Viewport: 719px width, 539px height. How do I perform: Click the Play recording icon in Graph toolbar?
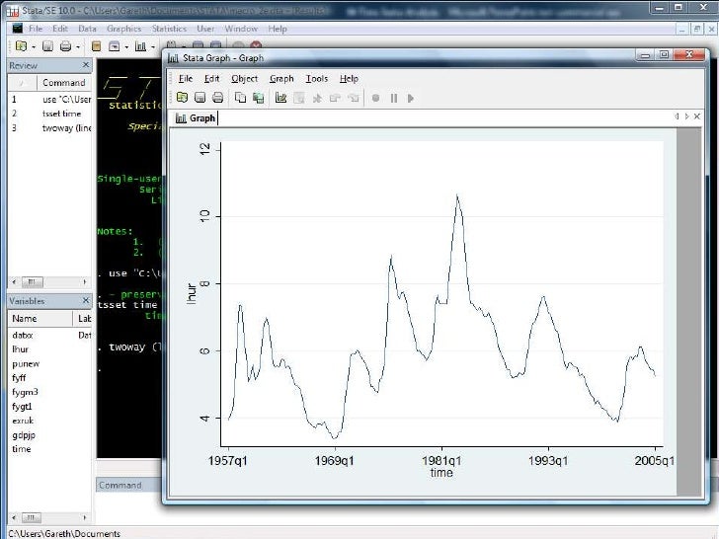click(x=410, y=98)
